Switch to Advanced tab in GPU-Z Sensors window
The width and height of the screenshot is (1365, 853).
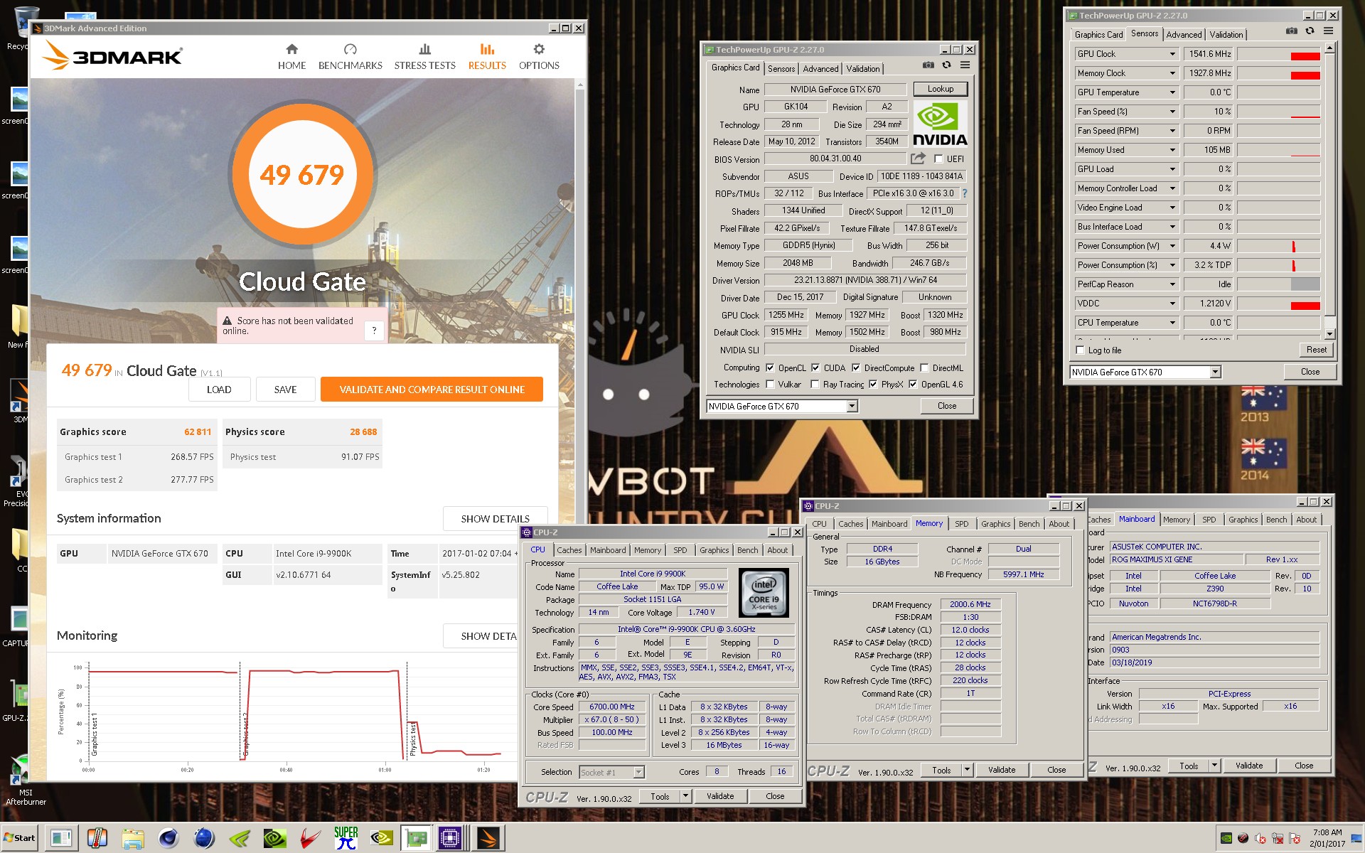tap(1184, 35)
